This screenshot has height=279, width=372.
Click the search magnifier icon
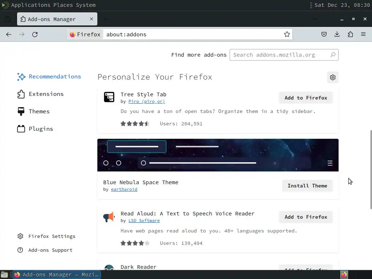[333, 55]
